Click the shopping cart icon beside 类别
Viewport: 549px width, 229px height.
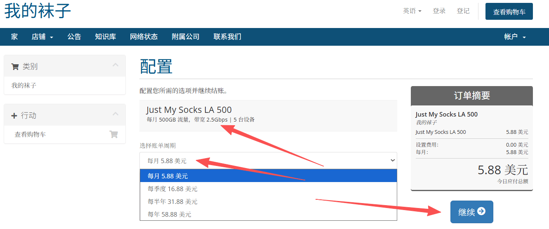coord(15,66)
